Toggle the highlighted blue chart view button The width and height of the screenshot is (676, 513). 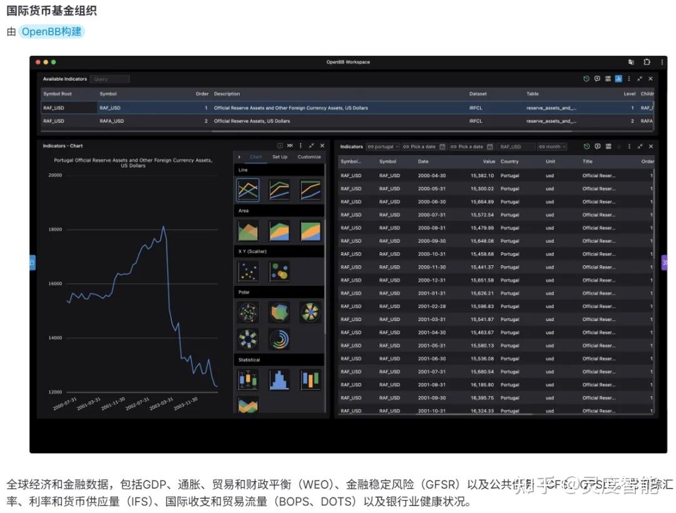[x=618, y=78]
